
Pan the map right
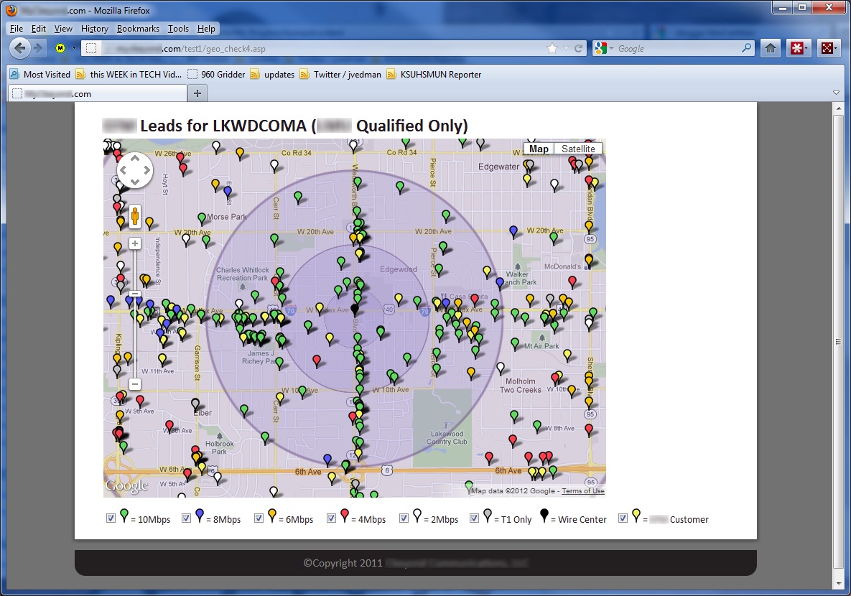pos(147,170)
